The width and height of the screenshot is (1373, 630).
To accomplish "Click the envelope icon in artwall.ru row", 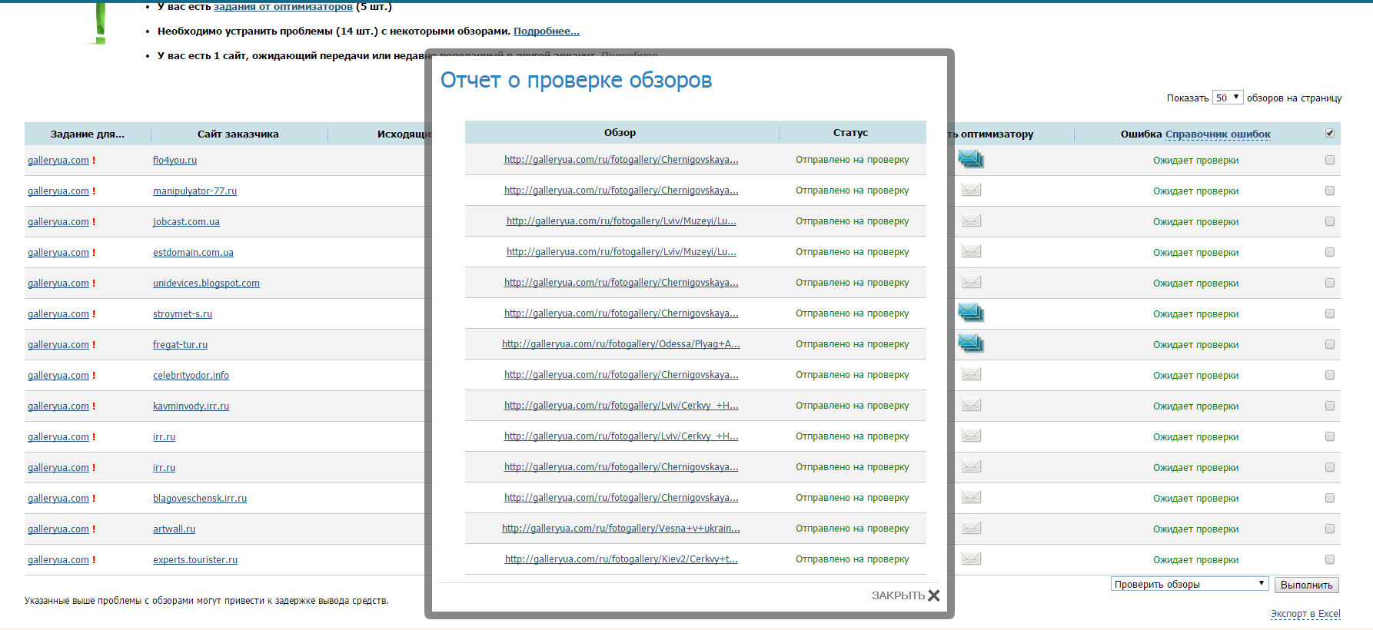I will (x=971, y=528).
